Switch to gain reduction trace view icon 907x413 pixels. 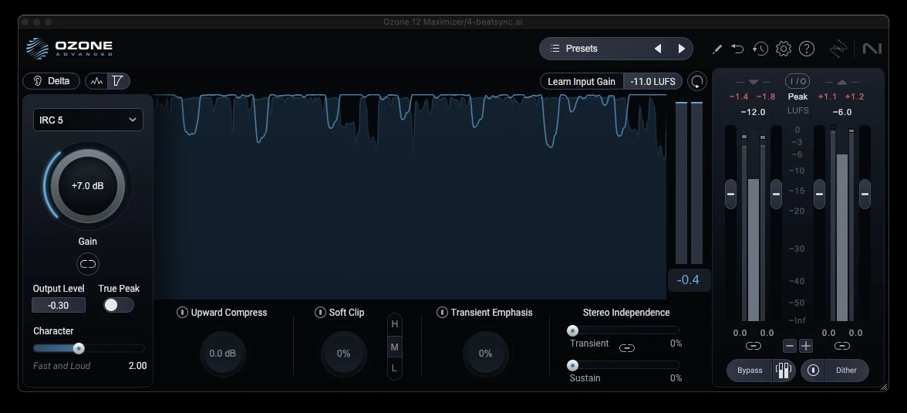(x=118, y=81)
